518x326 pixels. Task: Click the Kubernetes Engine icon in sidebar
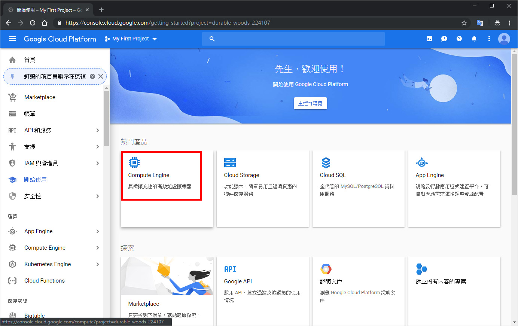click(x=12, y=264)
